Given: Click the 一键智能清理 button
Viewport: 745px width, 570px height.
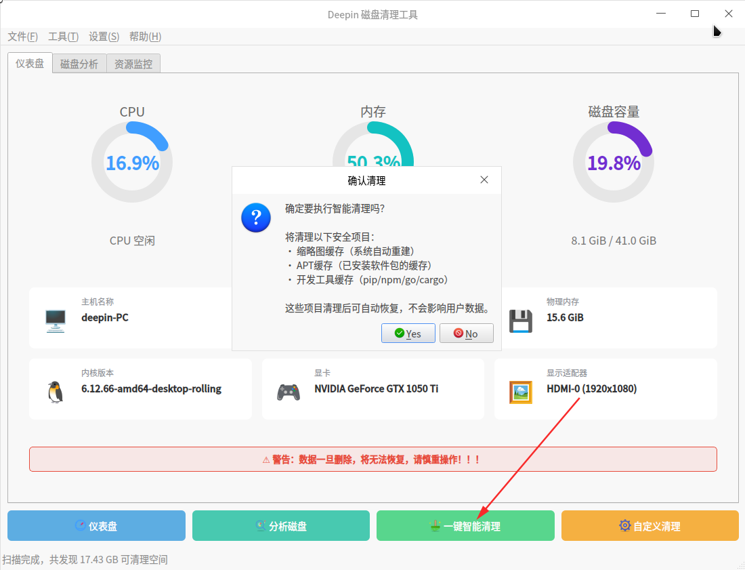Looking at the screenshot, I should point(466,526).
